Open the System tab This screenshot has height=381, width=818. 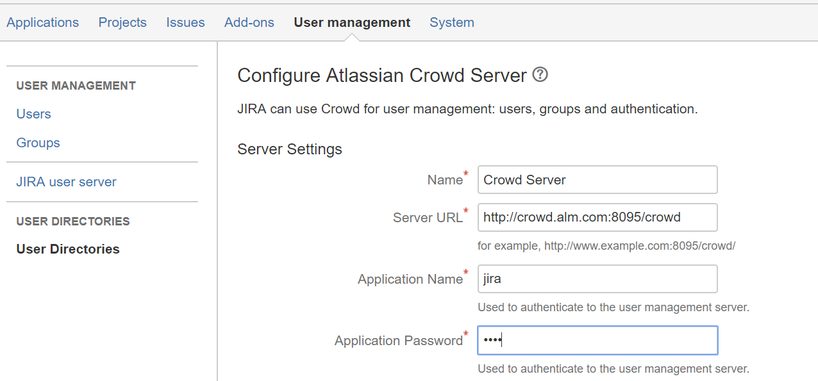coord(452,22)
